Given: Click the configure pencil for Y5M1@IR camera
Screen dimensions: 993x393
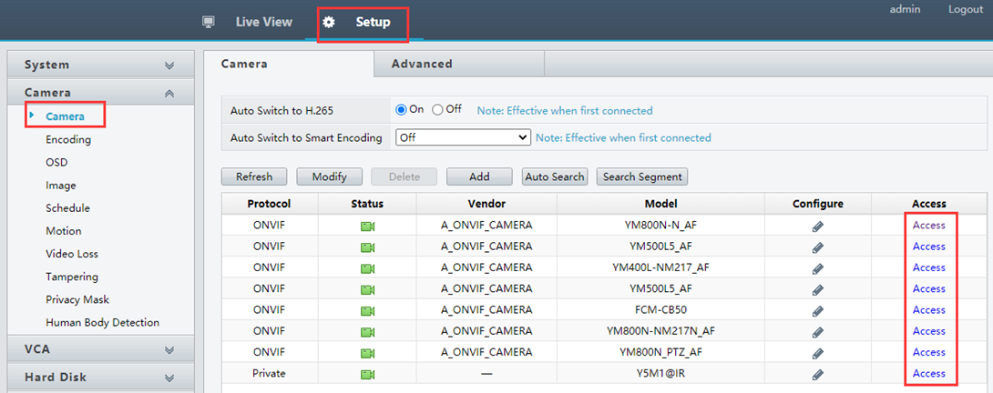Looking at the screenshot, I should click(818, 374).
